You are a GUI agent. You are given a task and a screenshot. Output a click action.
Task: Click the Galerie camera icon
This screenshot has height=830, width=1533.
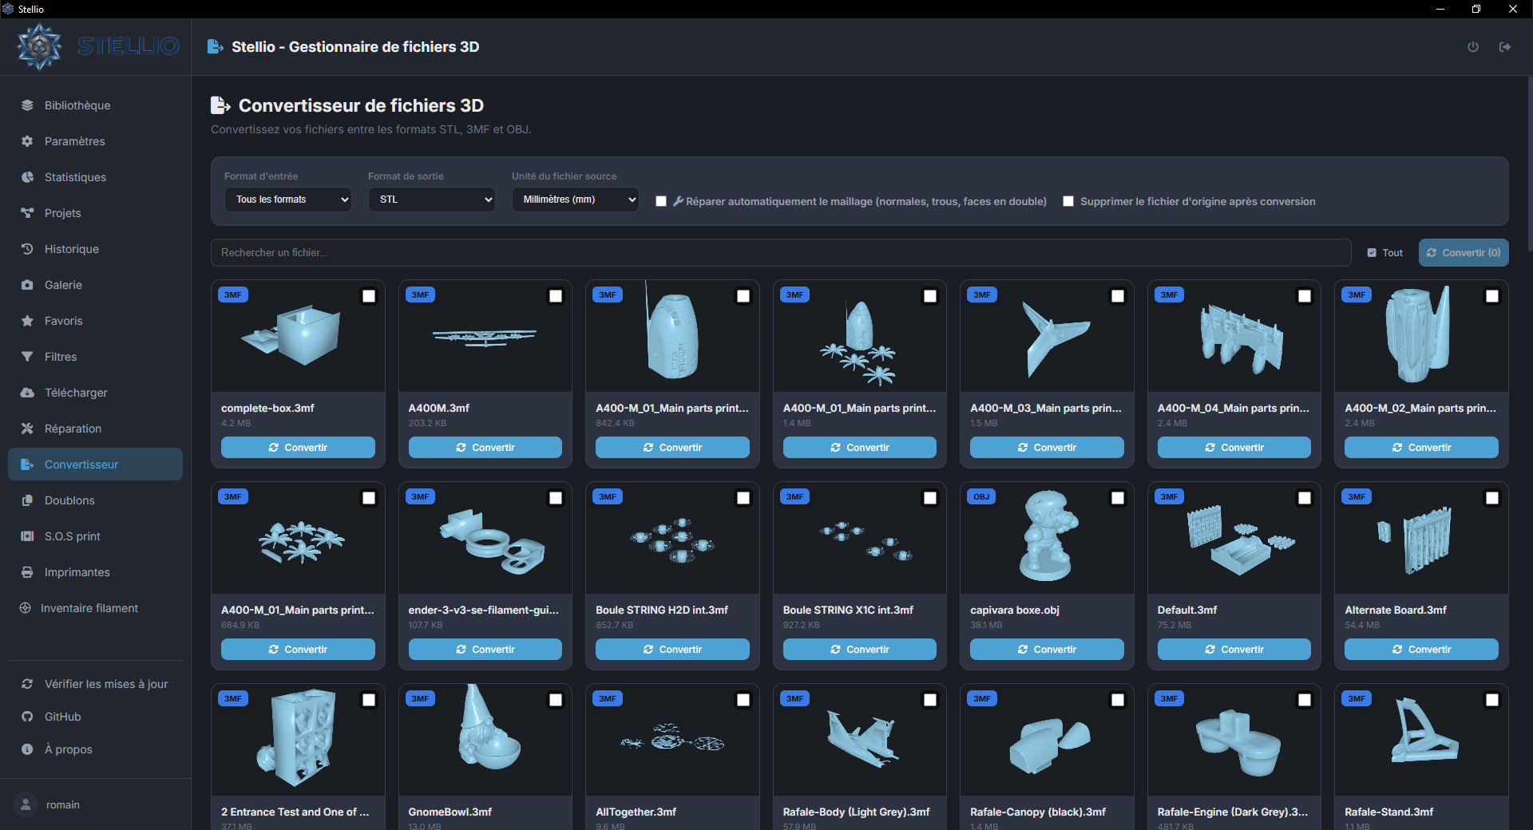click(x=27, y=285)
